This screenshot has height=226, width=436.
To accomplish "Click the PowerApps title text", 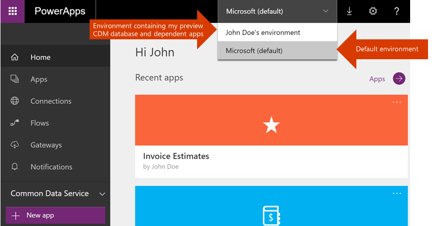I will (60, 11).
